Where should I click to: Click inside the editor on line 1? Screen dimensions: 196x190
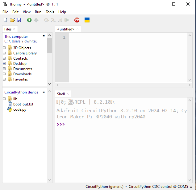coord(128,37)
